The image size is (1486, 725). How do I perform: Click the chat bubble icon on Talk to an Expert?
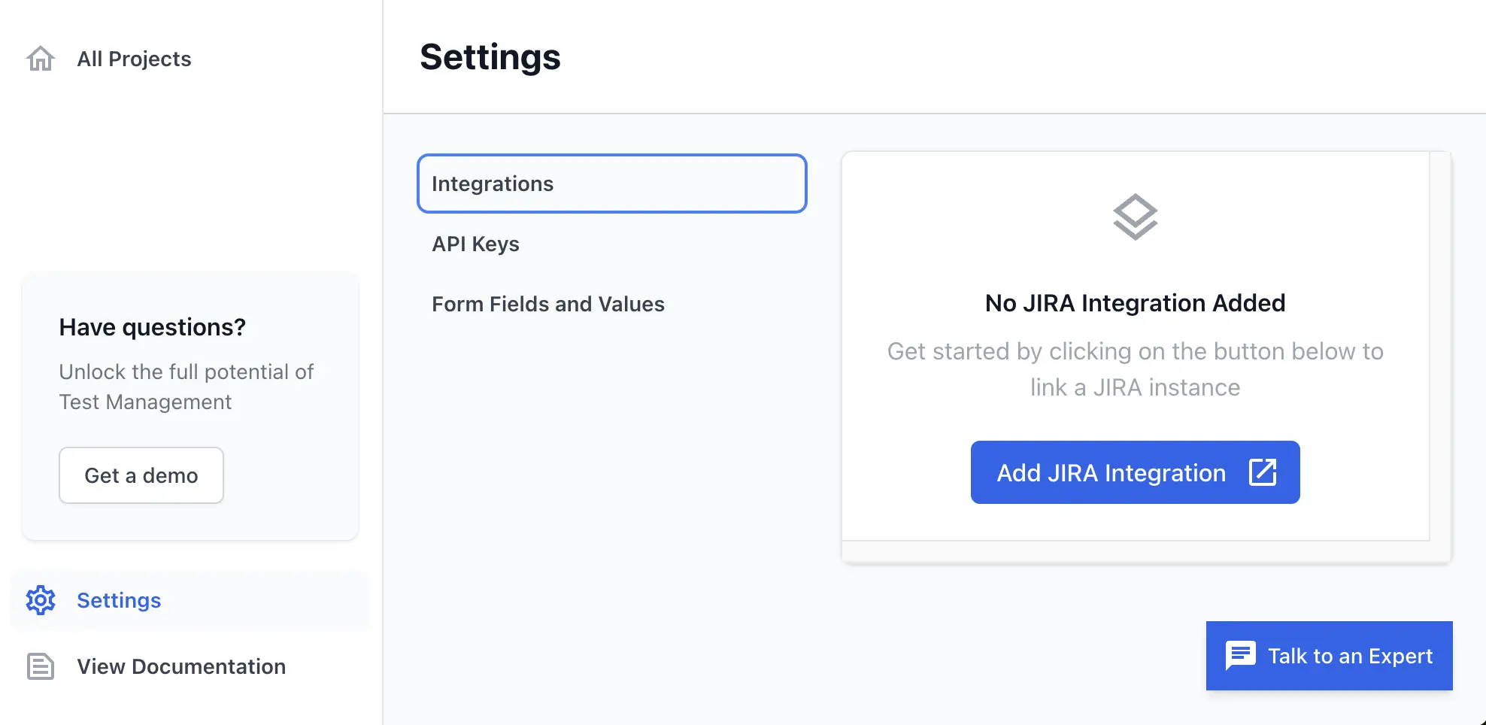(x=1240, y=655)
